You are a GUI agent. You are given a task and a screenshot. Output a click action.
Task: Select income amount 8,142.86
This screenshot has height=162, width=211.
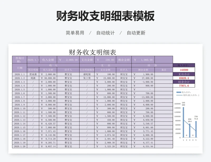48,135
